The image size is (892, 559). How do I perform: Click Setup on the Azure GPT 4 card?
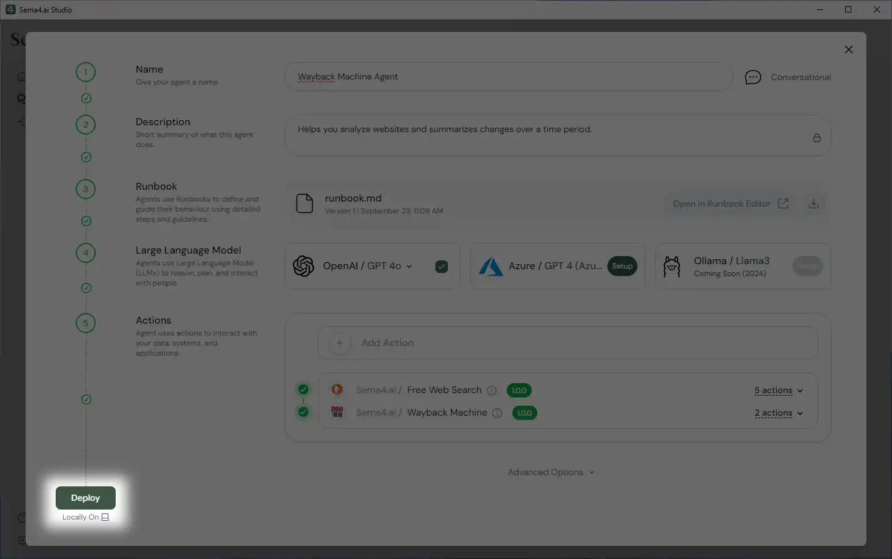[622, 265]
